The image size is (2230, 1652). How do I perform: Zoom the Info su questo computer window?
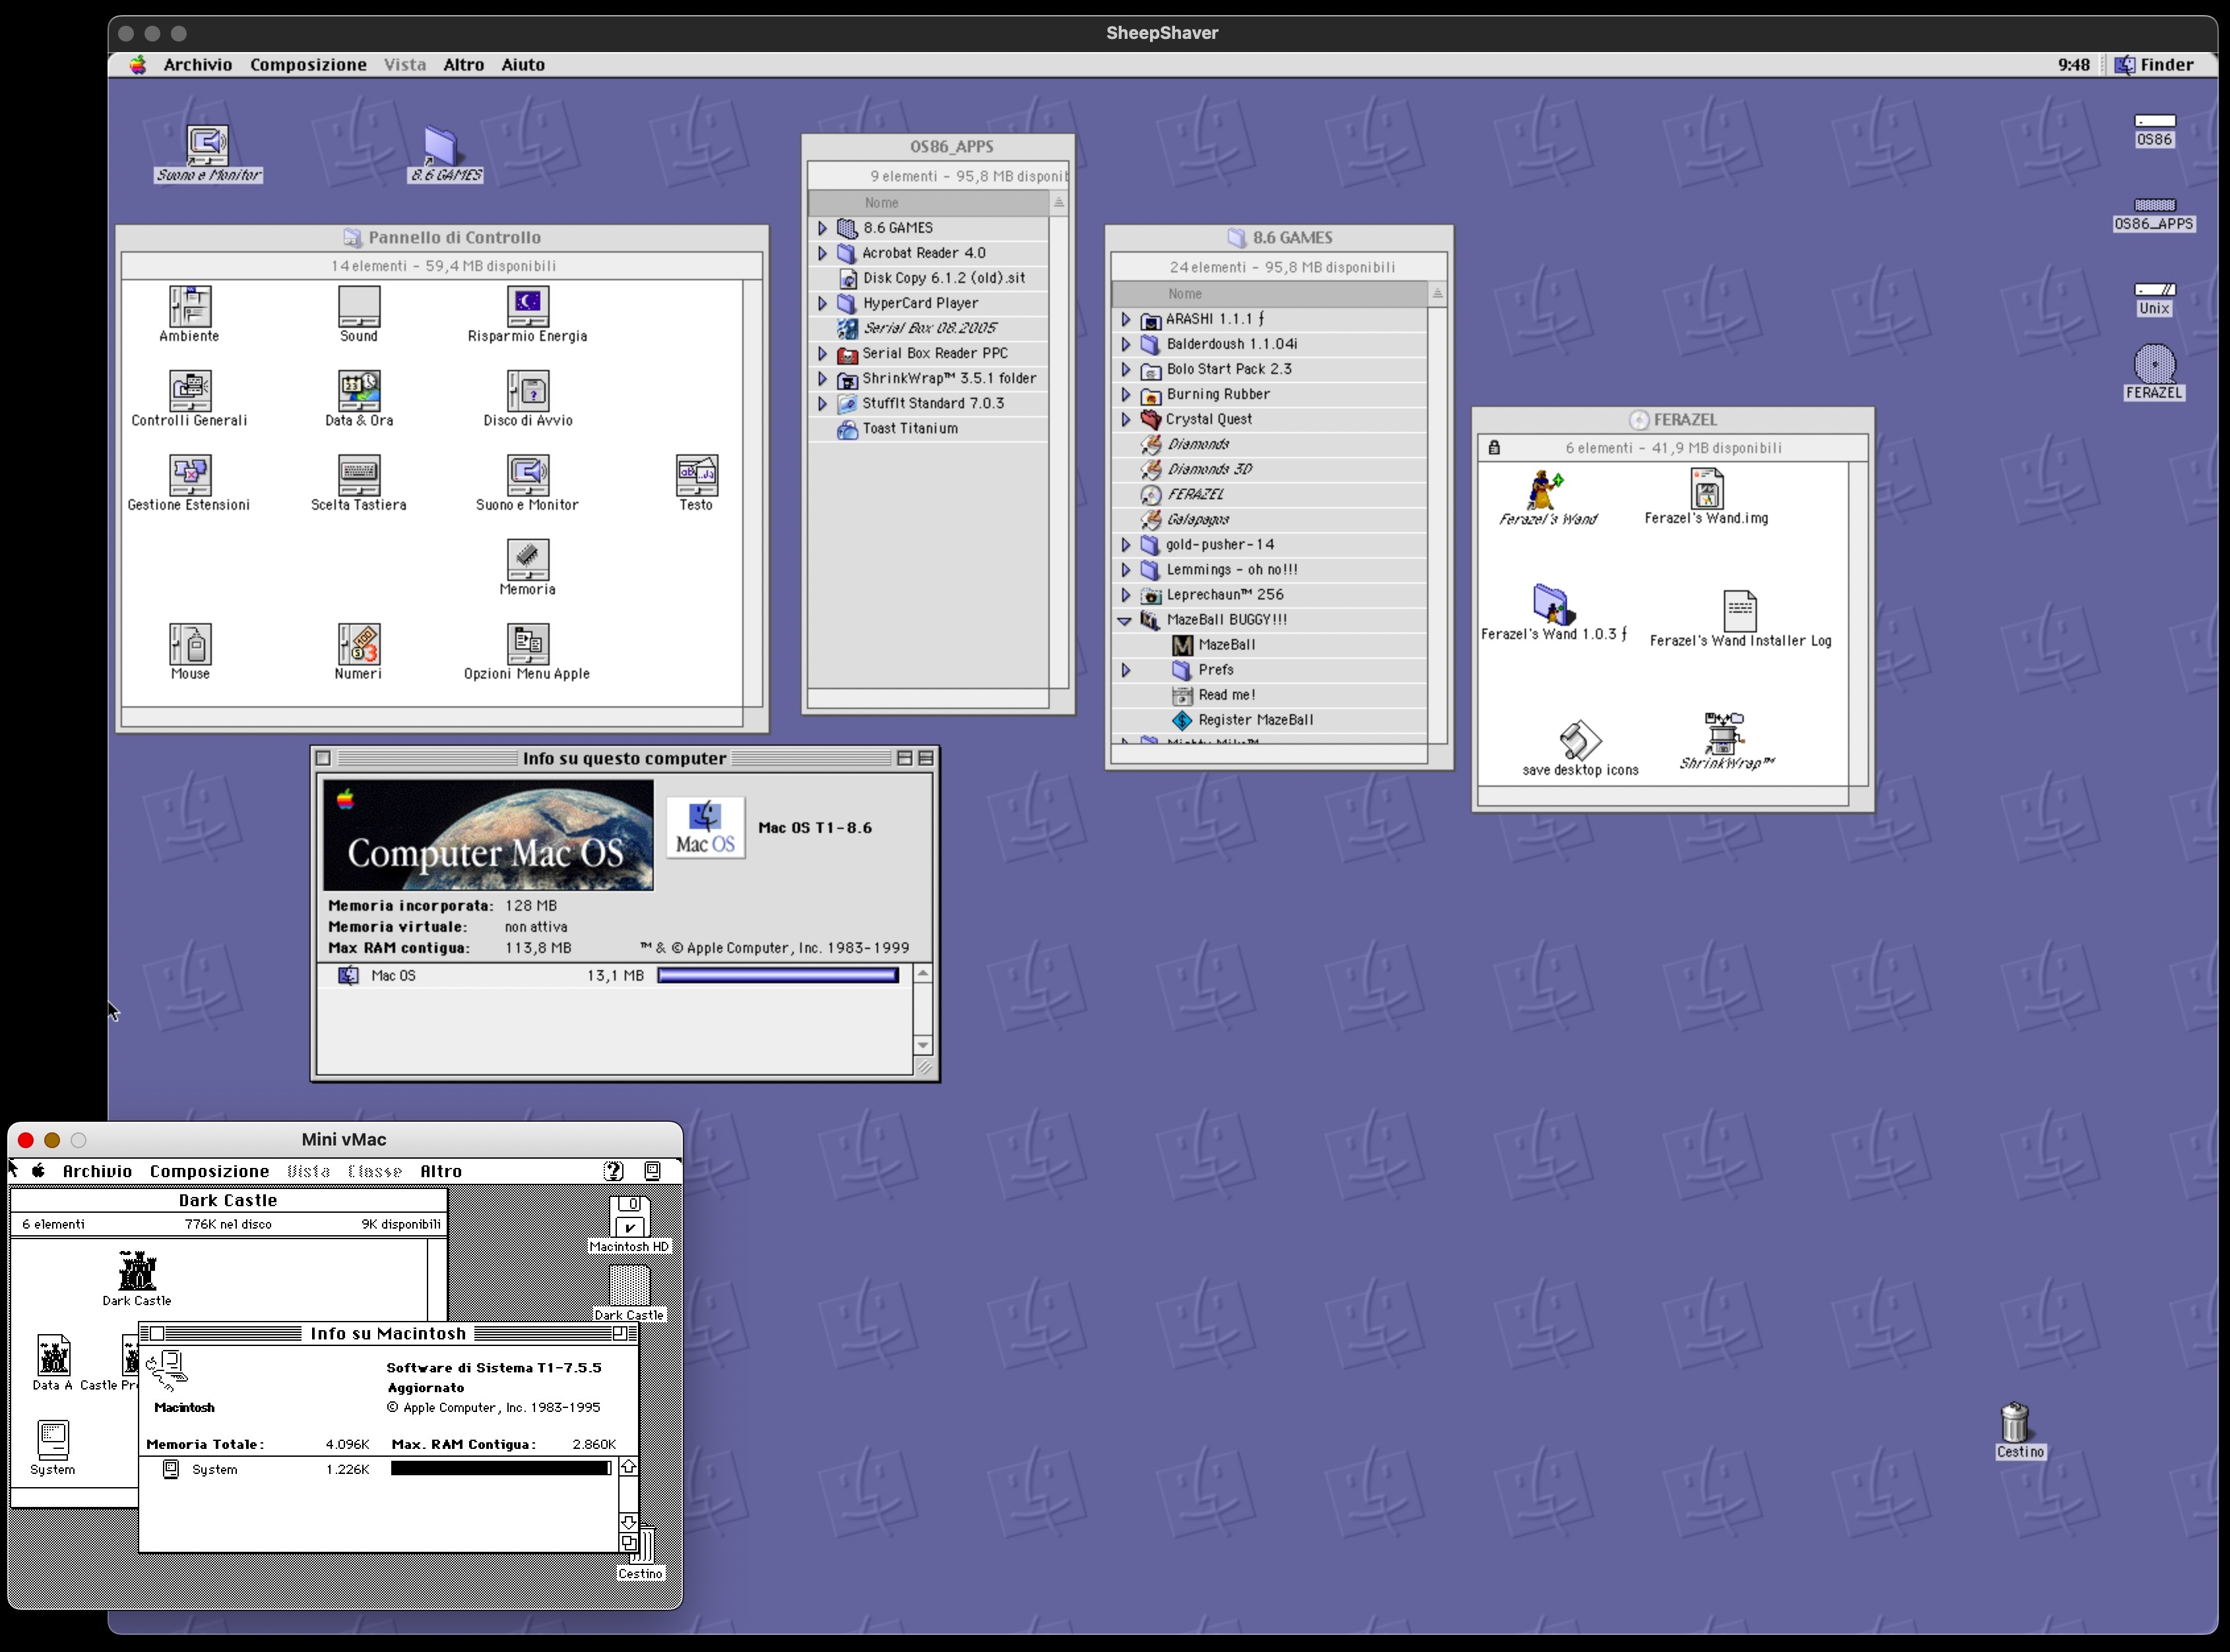pyautogui.click(x=905, y=758)
